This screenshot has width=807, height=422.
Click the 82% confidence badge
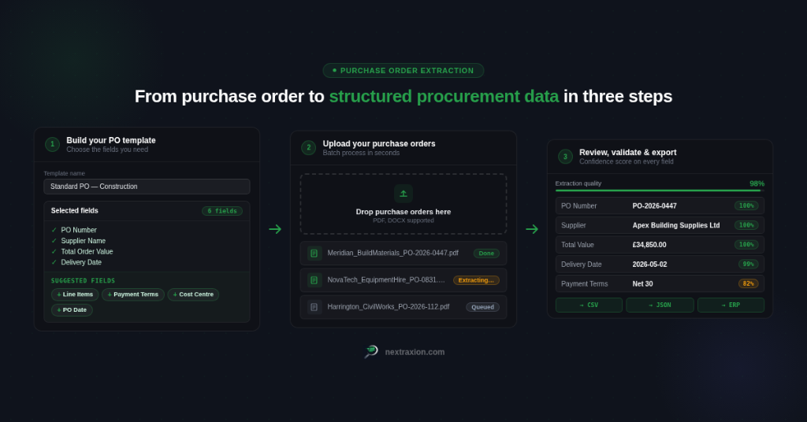[749, 283]
